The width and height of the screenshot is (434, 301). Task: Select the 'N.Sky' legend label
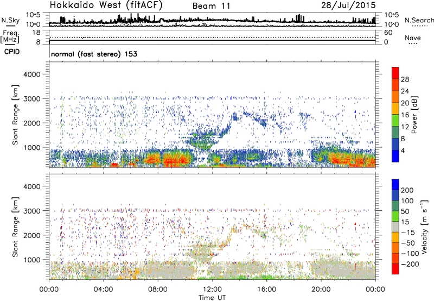point(10,21)
